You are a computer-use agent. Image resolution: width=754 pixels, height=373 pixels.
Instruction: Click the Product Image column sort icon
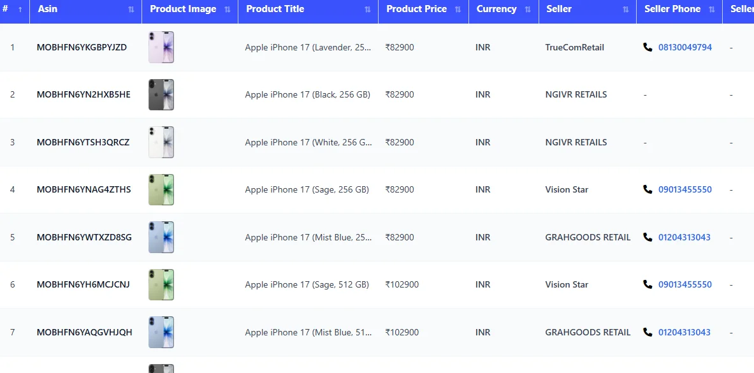pos(228,9)
